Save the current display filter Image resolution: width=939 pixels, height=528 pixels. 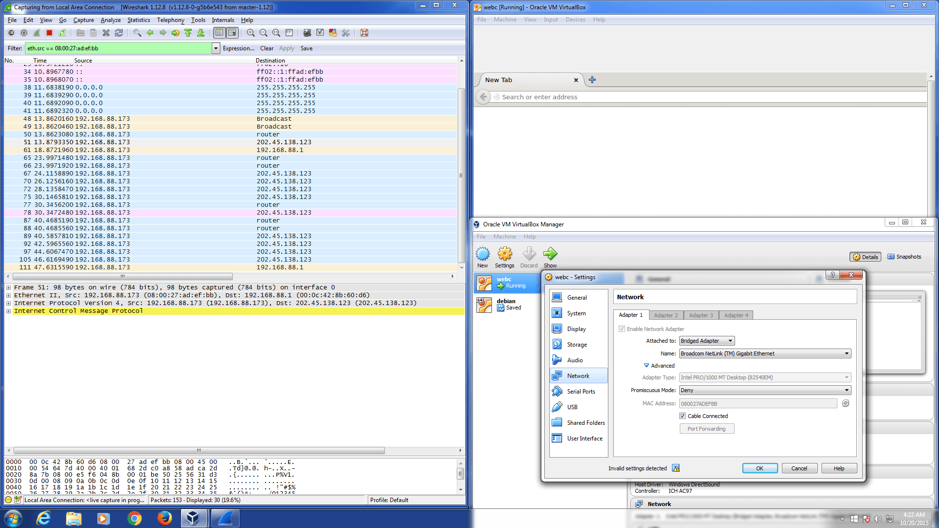(307, 48)
